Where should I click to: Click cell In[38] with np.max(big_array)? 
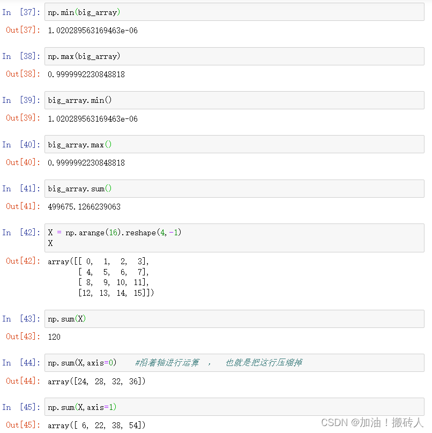tap(83, 56)
